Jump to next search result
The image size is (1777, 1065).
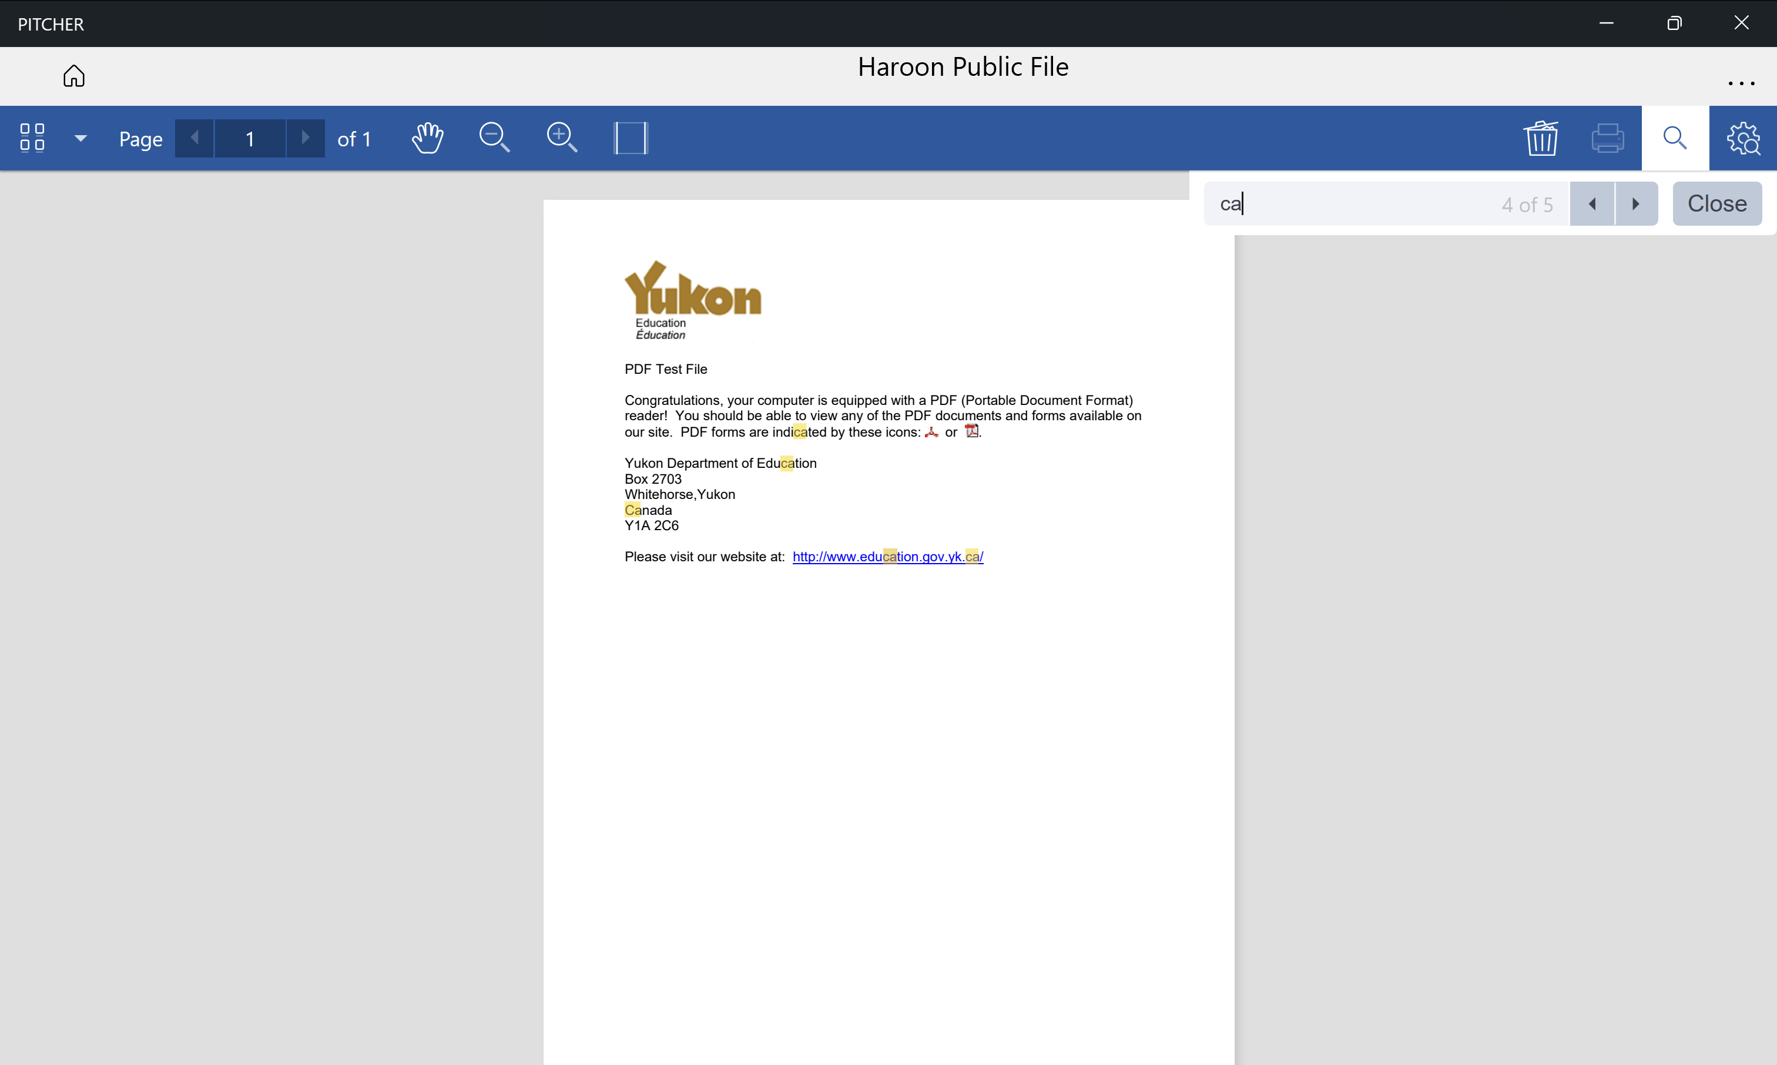click(1635, 204)
